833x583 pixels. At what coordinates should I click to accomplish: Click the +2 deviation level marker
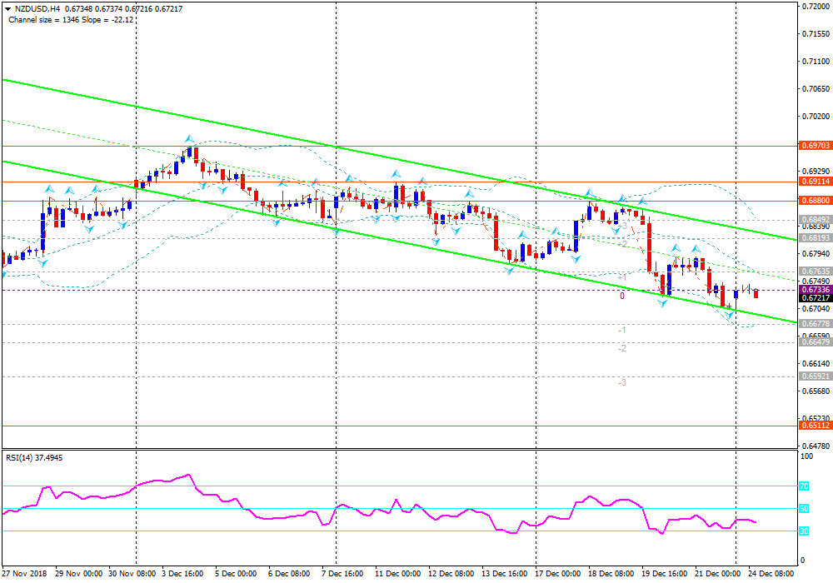[x=622, y=244]
